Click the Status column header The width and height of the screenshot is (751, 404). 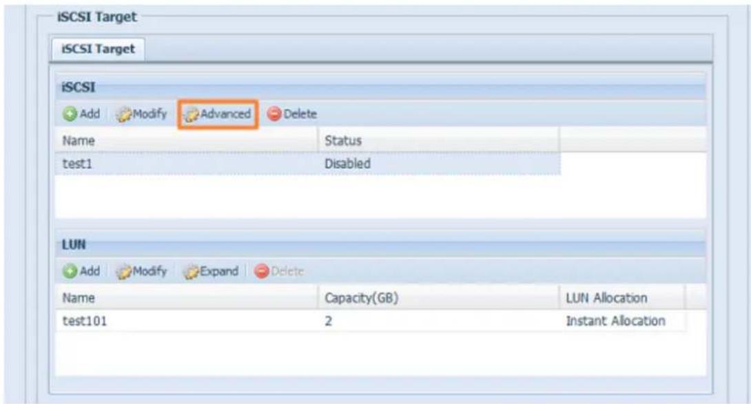coord(343,140)
